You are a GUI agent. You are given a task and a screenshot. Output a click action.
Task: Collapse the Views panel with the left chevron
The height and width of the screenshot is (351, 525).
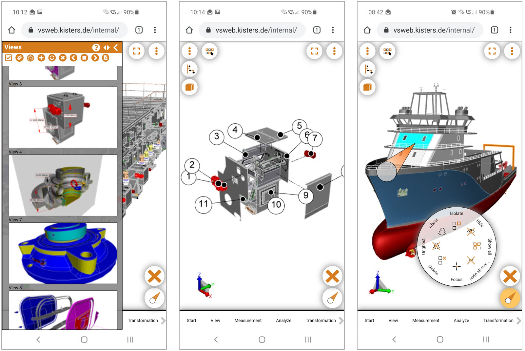116,48
